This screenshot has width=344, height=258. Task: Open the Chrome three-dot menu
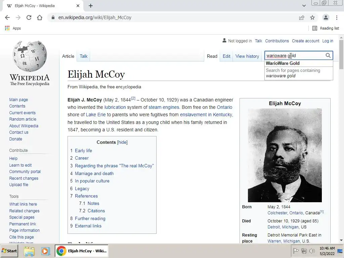click(x=337, y=17)
